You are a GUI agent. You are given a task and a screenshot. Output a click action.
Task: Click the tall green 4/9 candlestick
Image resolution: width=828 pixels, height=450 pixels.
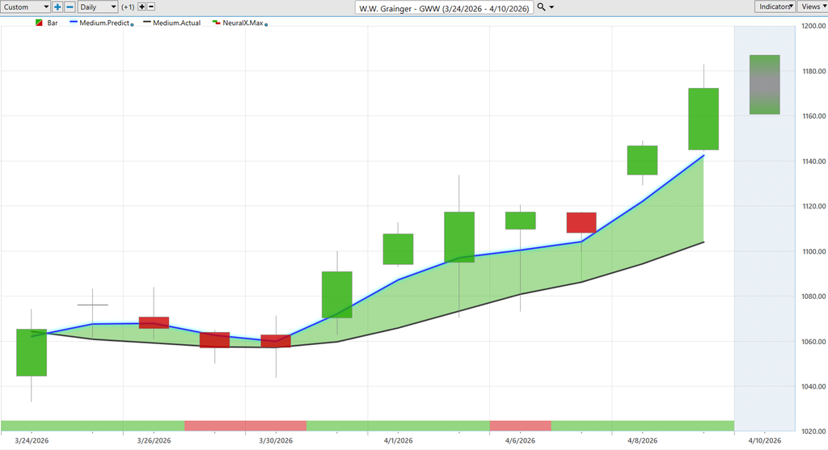[x=703, y=119]
